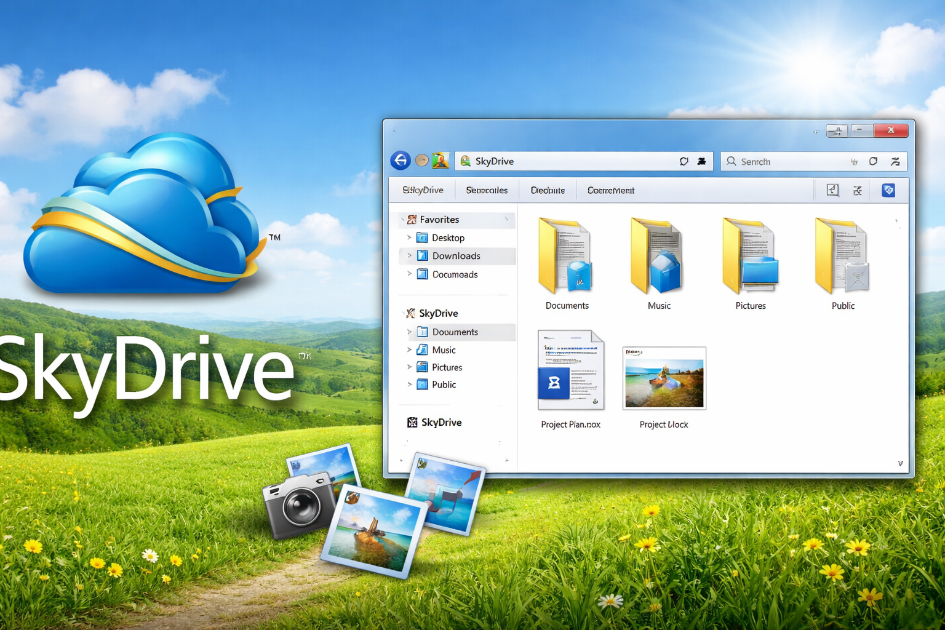Select the second toolbar tab beside SkyDrive
The width and height of the screenshot is (945, 630).
click(x=487, y=190)
